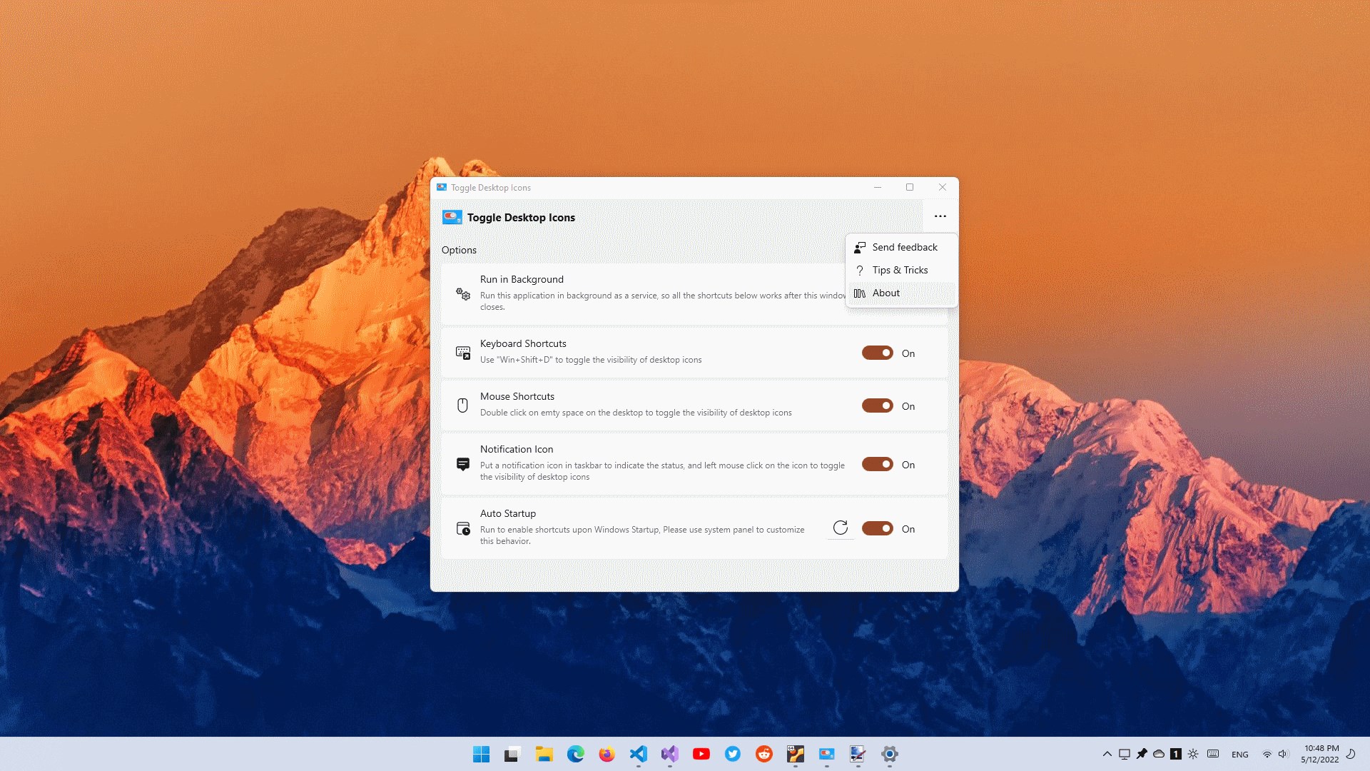Disable the Keyboard Shortcuts toggle

(877, 353)
